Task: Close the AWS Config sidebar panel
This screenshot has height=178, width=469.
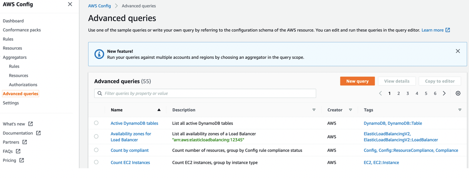Action: pos(70,4)
